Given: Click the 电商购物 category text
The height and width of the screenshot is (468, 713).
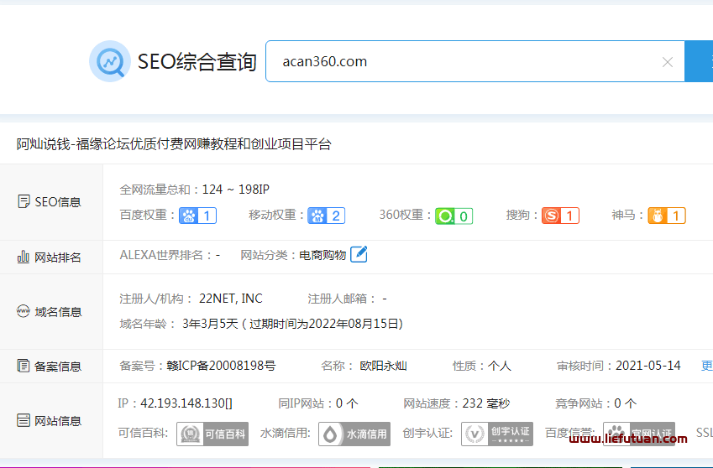Looking at the screenshot, I should pos(322,255).
